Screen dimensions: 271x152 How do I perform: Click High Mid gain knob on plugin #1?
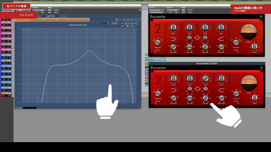click(x=205, y=78)
